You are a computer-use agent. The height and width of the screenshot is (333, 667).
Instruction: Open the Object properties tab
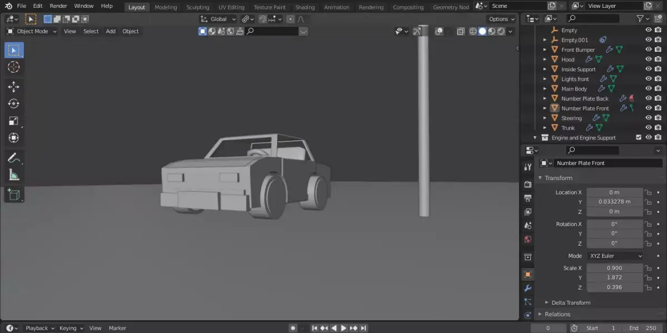point(527,274)
